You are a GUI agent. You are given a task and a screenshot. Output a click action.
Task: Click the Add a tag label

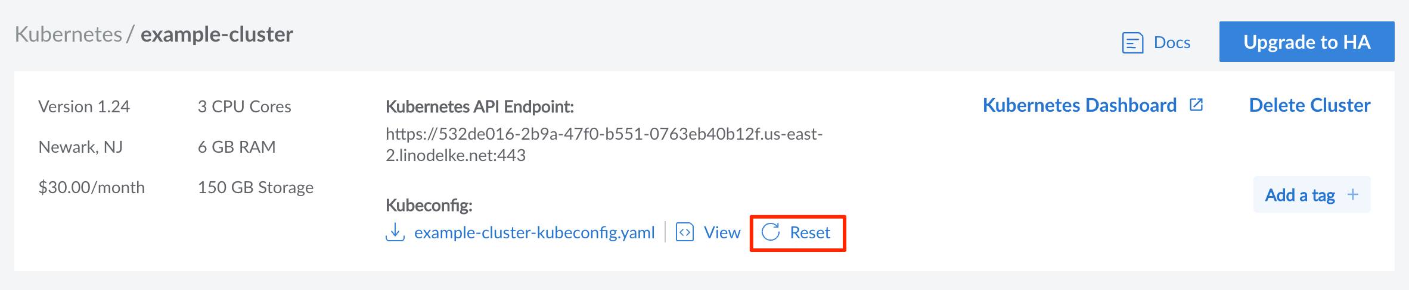click(1300, 195)
